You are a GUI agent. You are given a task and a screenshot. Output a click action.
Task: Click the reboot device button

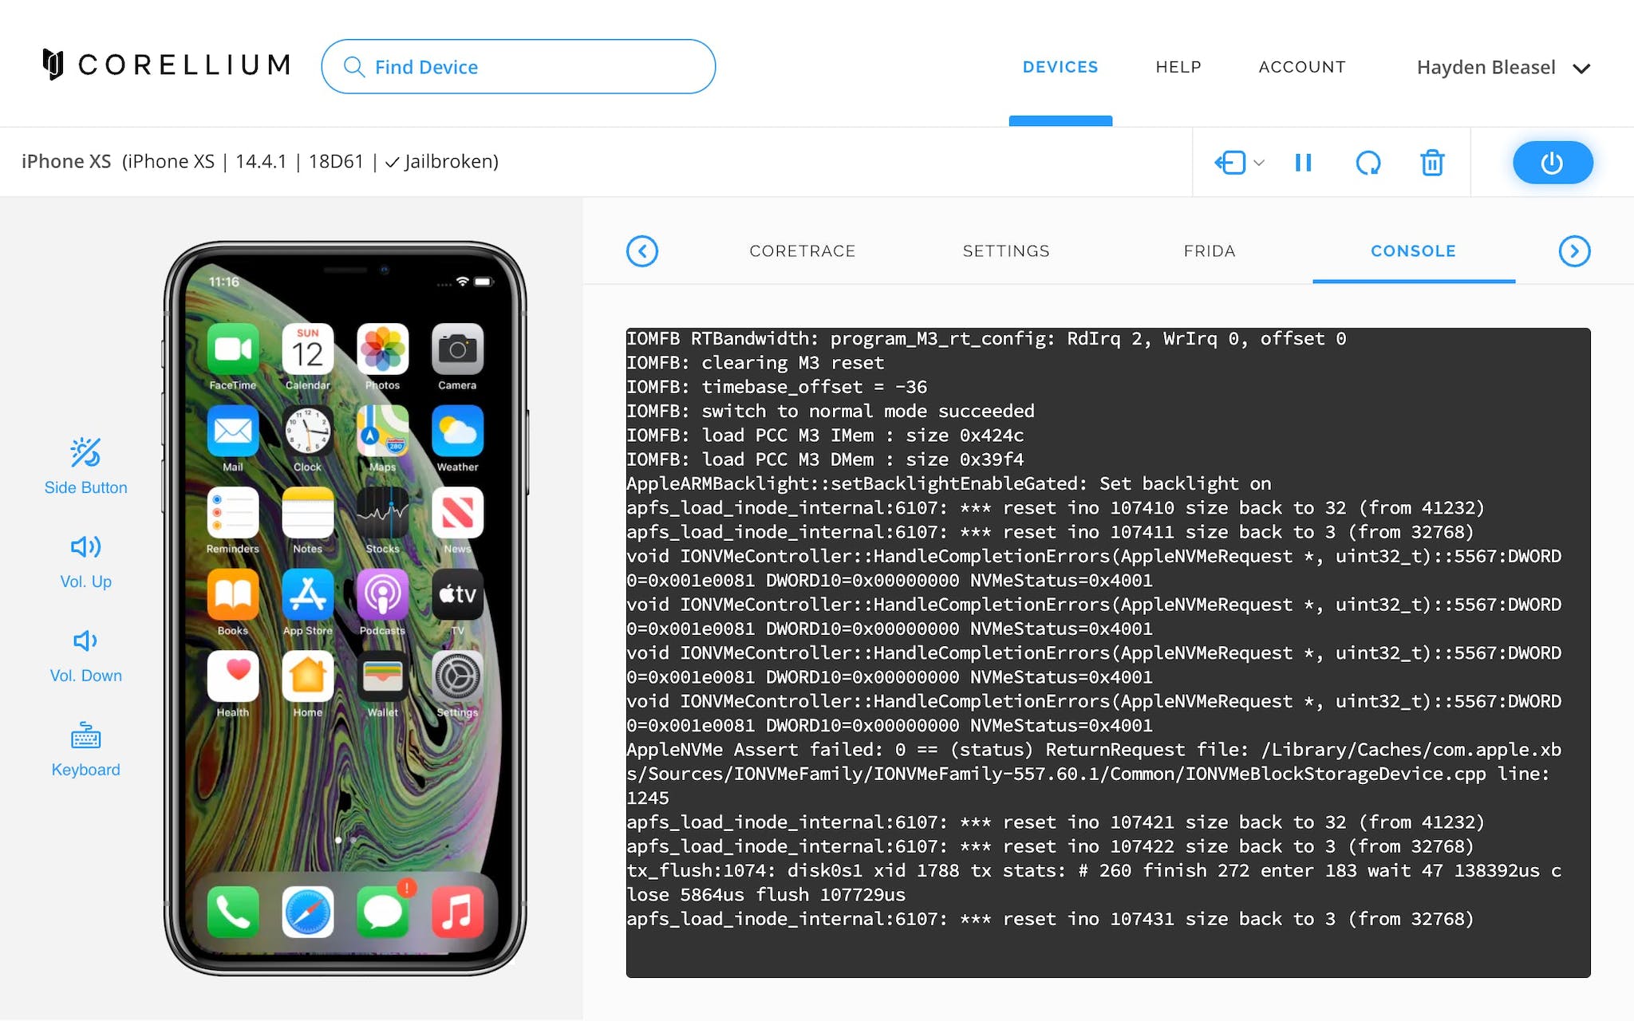(x=1368, y=161)
